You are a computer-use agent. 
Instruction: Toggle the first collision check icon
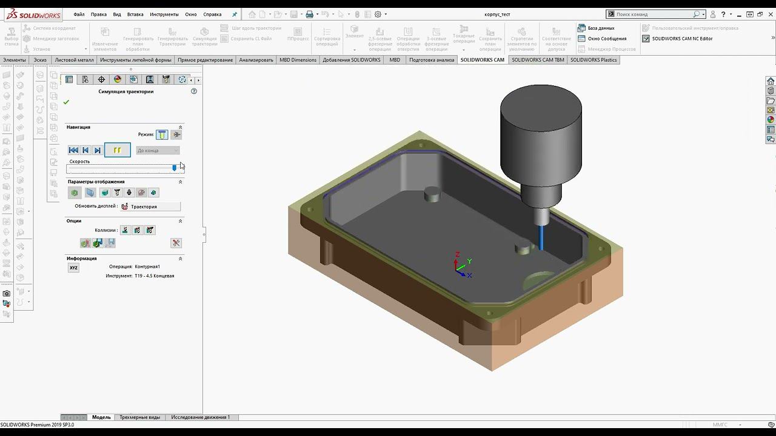coord(125,230)
